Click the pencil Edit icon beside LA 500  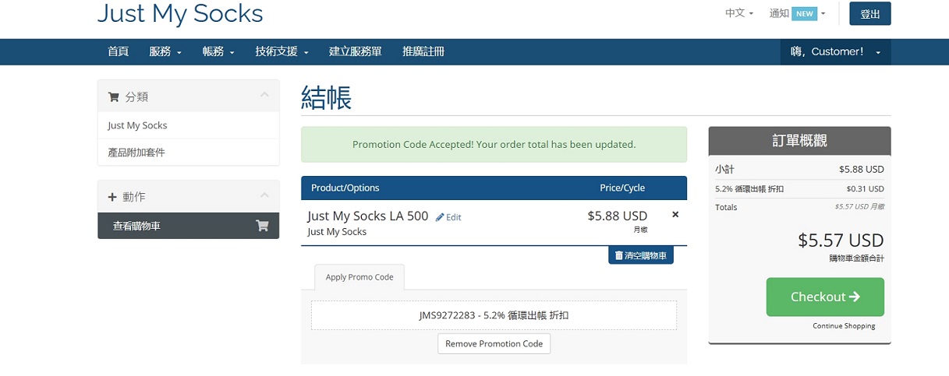point(441,217)
